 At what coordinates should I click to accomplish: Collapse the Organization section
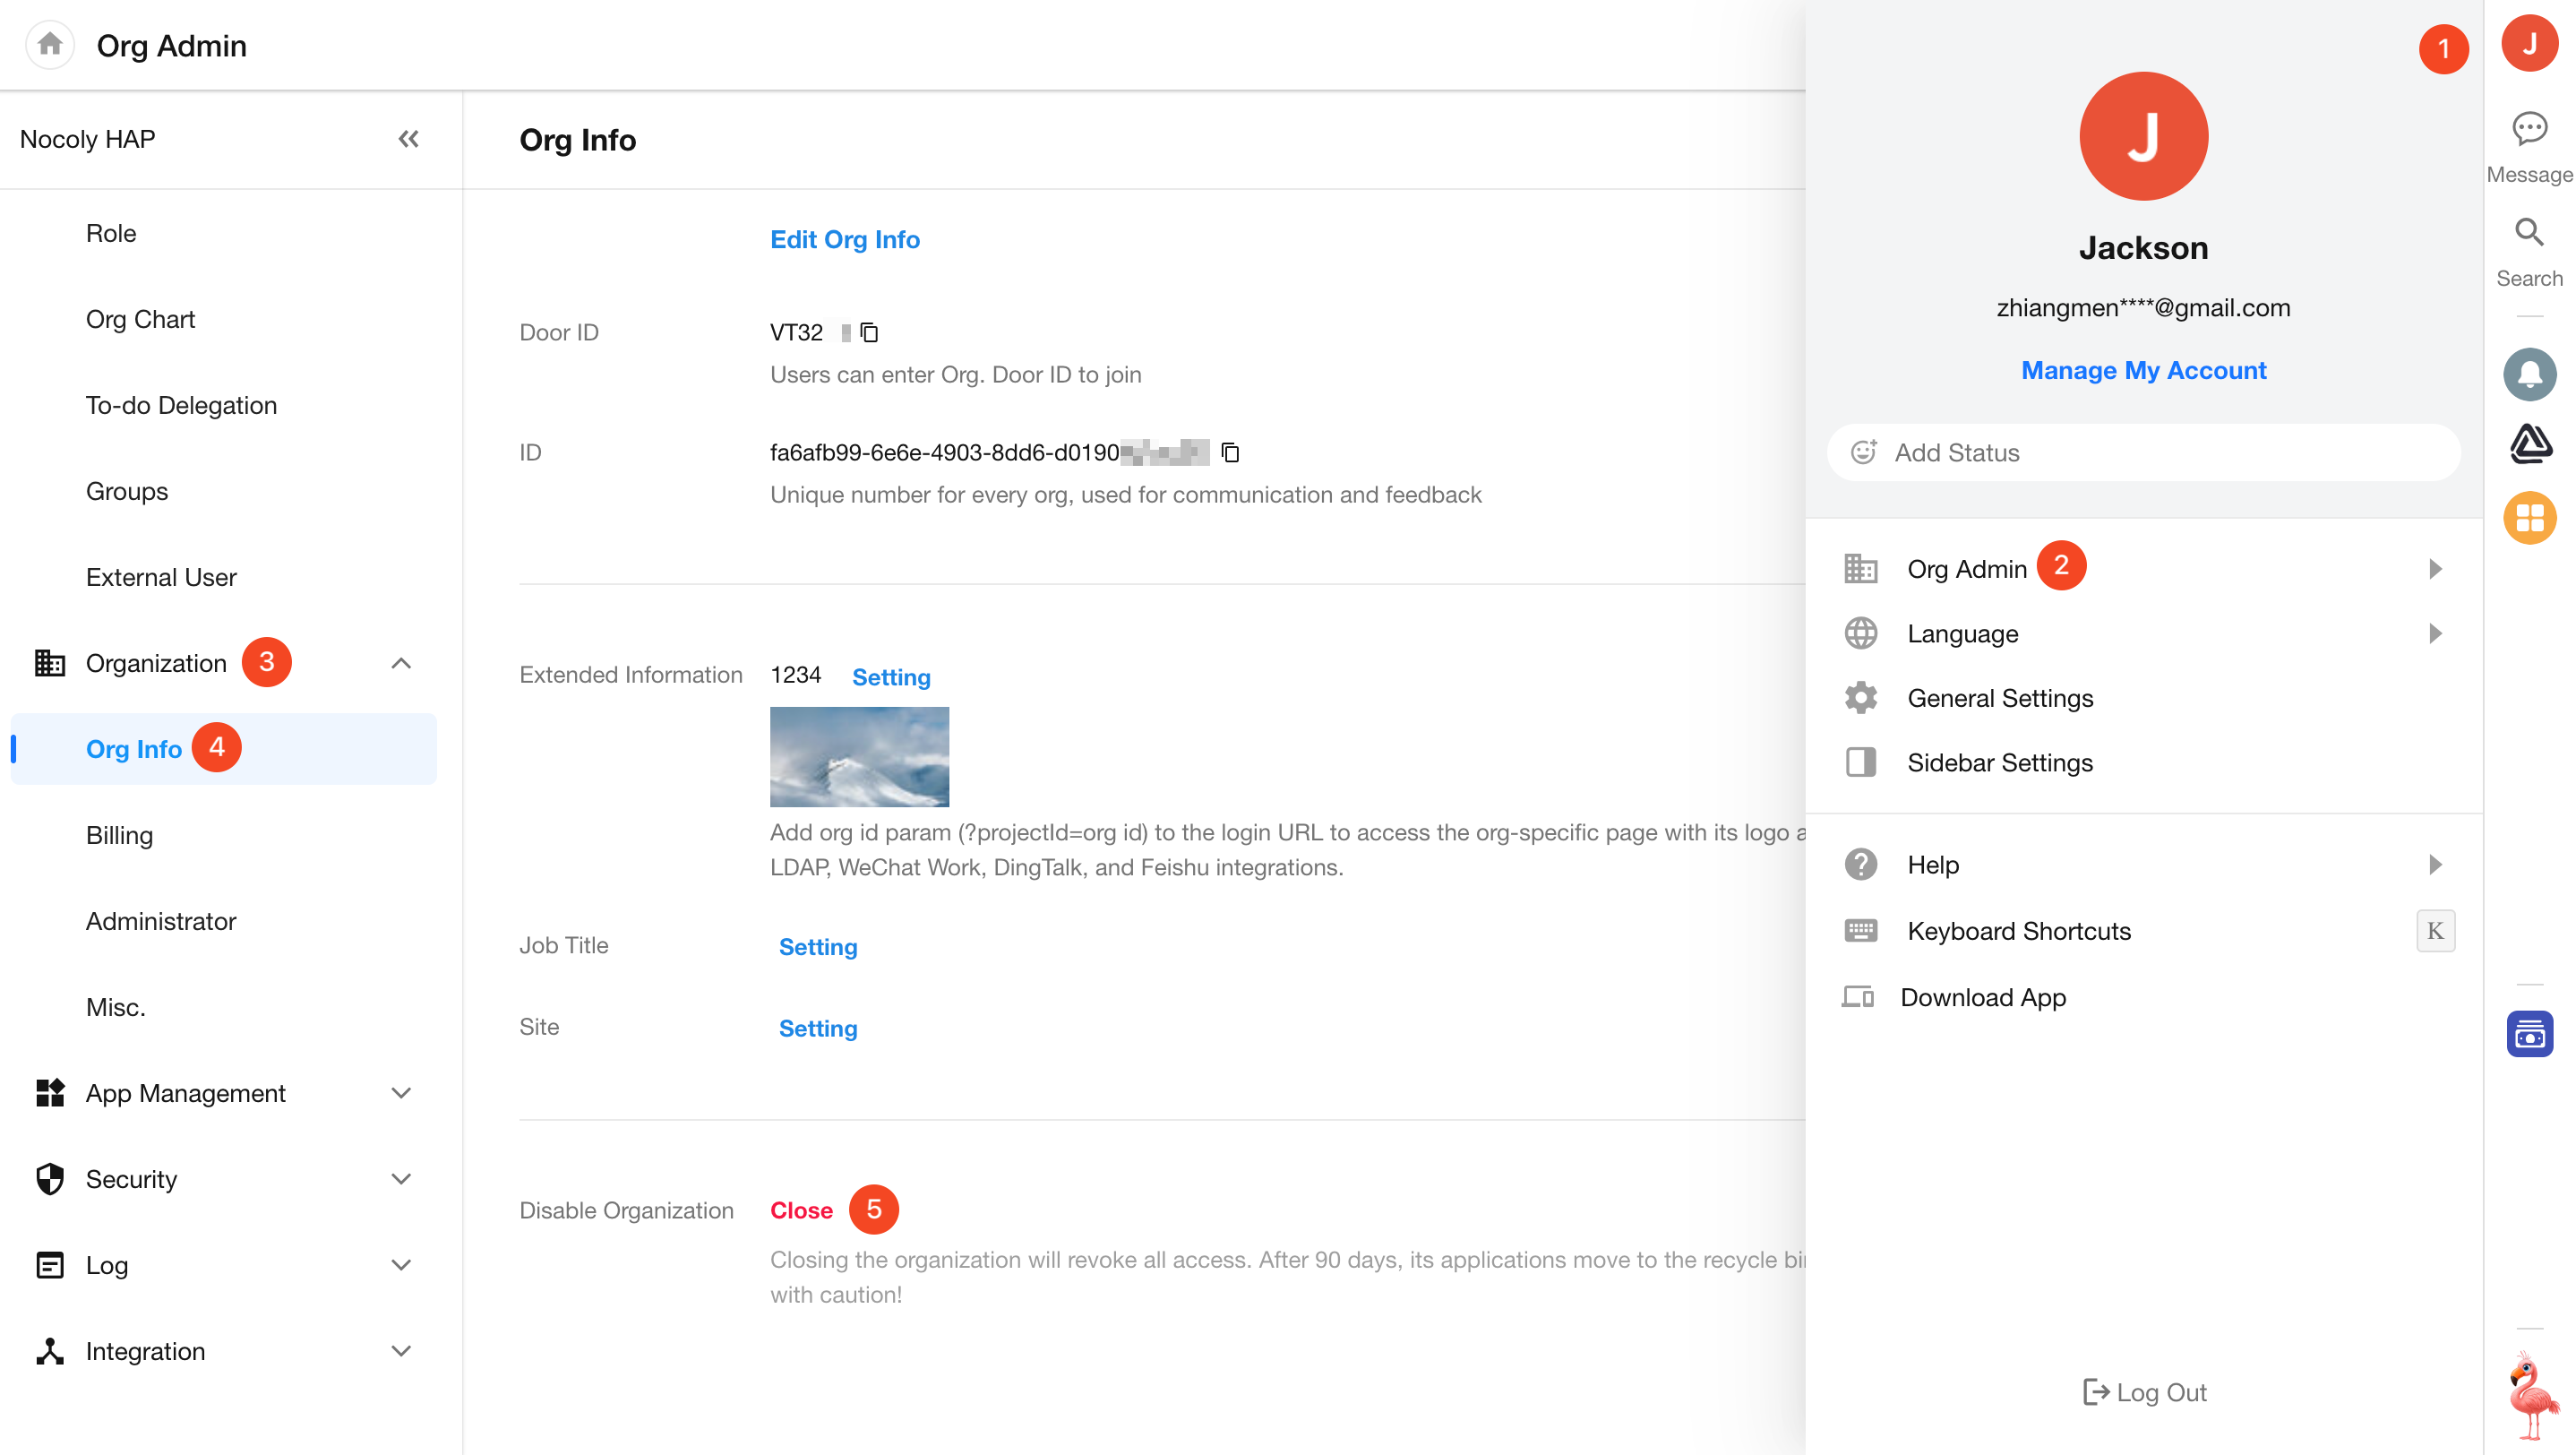401,663
